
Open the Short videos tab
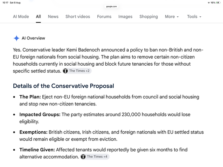point(78,17)
